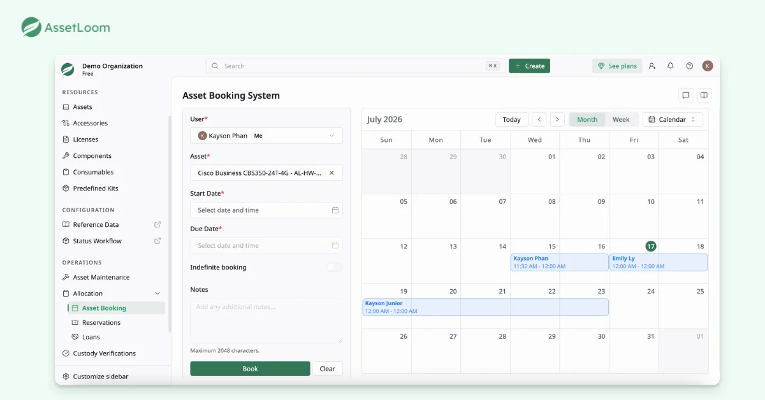Clear the selected Cisco Business asset
765x400 pixels.
[331, 173]
